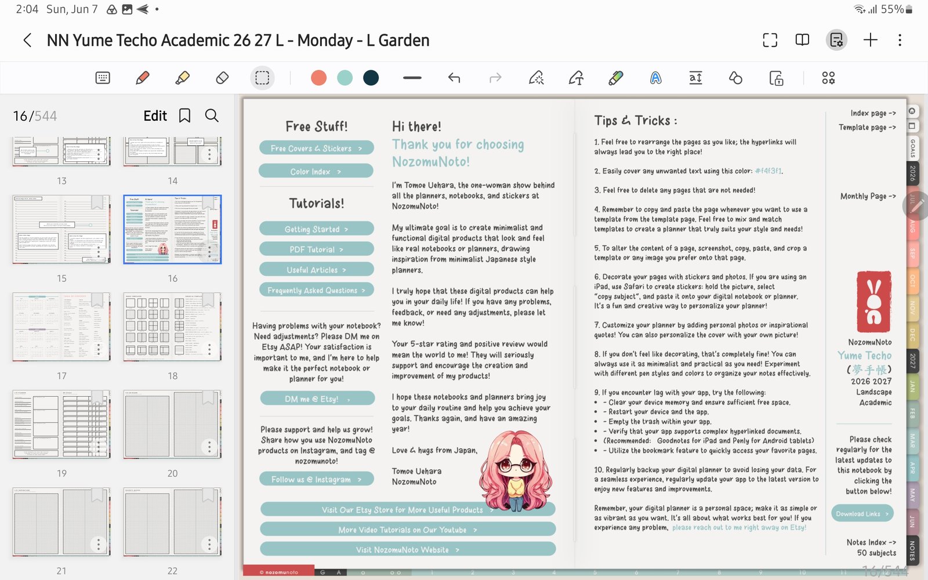Open page 15 thumbnail
This screenshot has width=928, height=580.
coord(61,230)
